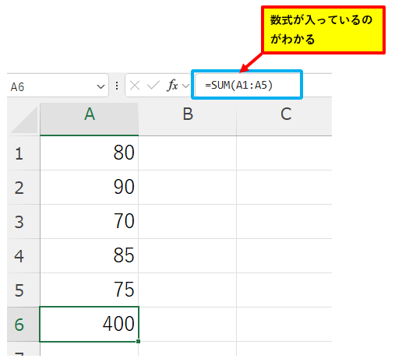Click cell A3 containing 70
The image size is (395, 362).
(90, 222)
